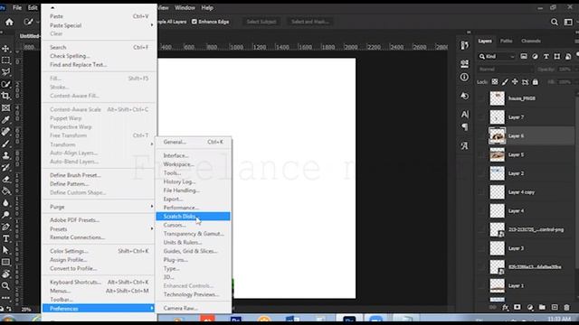This screenshot has width=579, height=325.
Task: Select the Eraser tool
Action: [6, 179]
